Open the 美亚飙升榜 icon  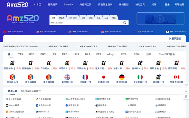pyautogui.click(x=49, y=77)
